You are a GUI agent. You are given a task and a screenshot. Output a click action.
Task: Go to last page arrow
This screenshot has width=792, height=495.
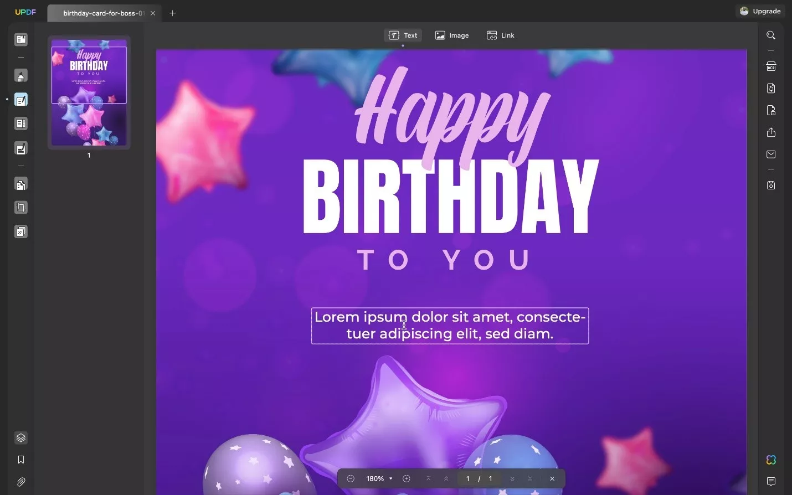pyautogui.click(x=530, y=478)
